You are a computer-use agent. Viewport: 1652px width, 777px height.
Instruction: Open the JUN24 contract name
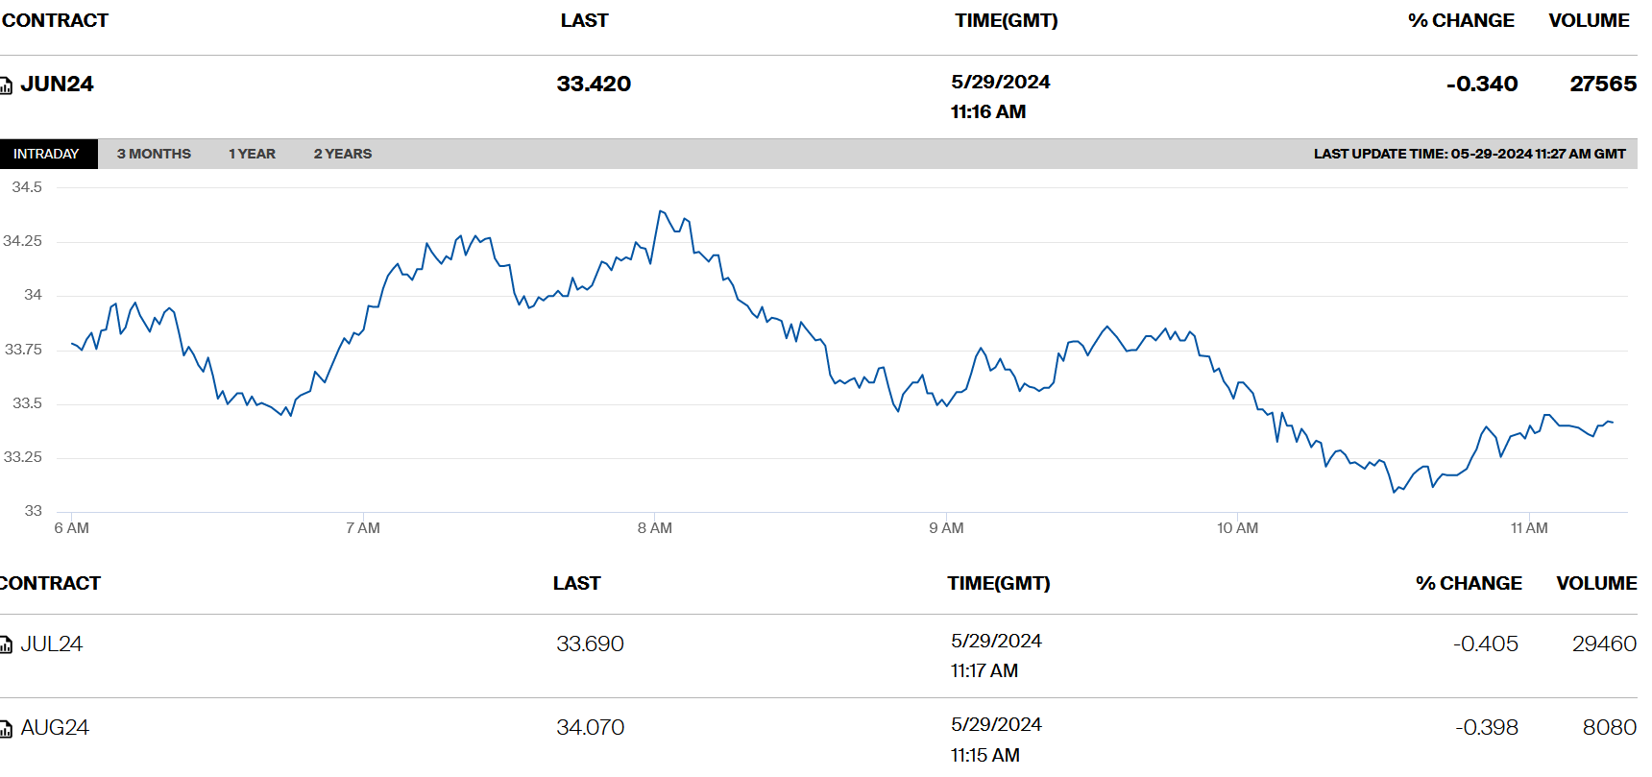(57, 85)
